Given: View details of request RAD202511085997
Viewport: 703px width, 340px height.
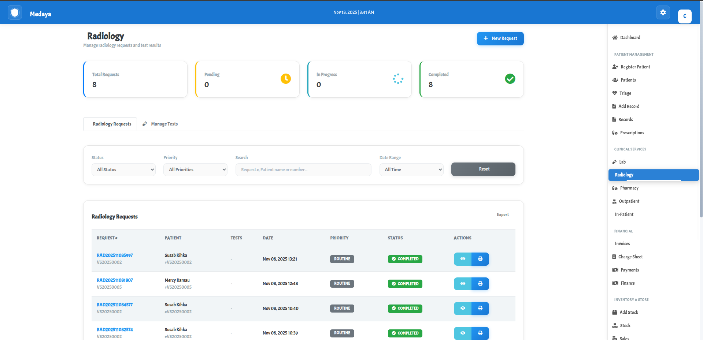Looking at the screenshot, I should pos(463,259).
